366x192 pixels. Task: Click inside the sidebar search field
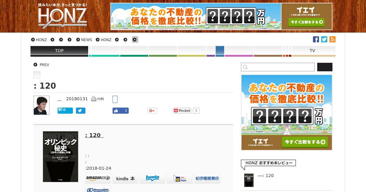click(x=278, y=67)
